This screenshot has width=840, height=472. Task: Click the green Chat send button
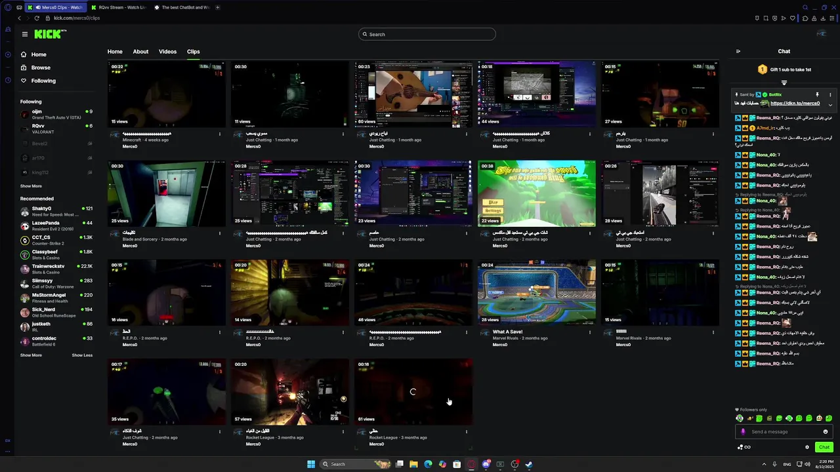pyautogui.click(x=824, y=447)
